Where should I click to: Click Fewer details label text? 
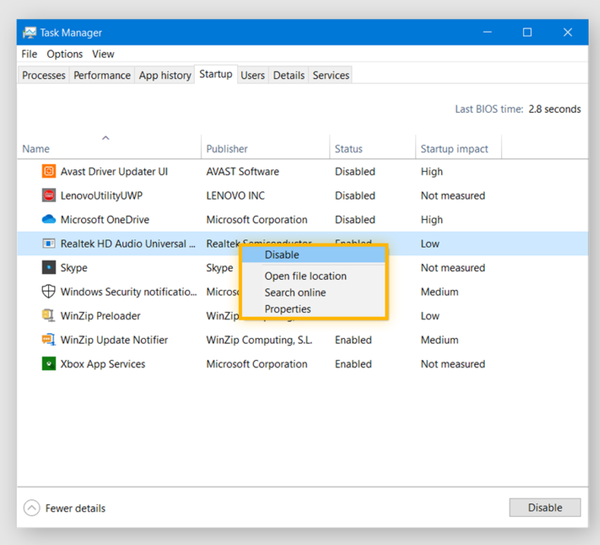tap(76, 508)
